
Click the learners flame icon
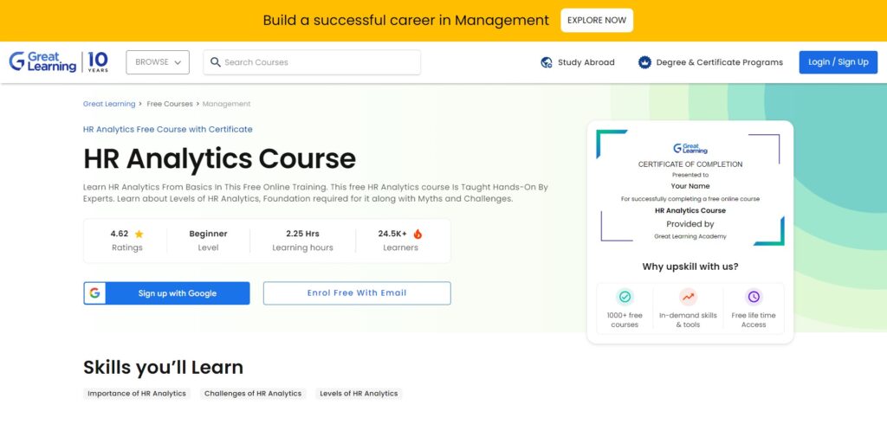(418, 234)
